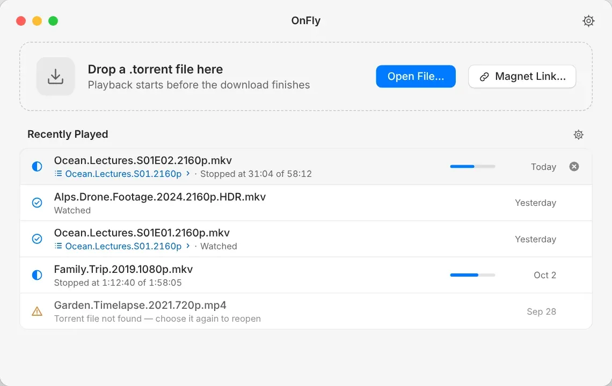This screenshot has width=612, height=386.
Task: Select Family.Trip.2019.1080p.mkv file name
Action: (123, 269)
